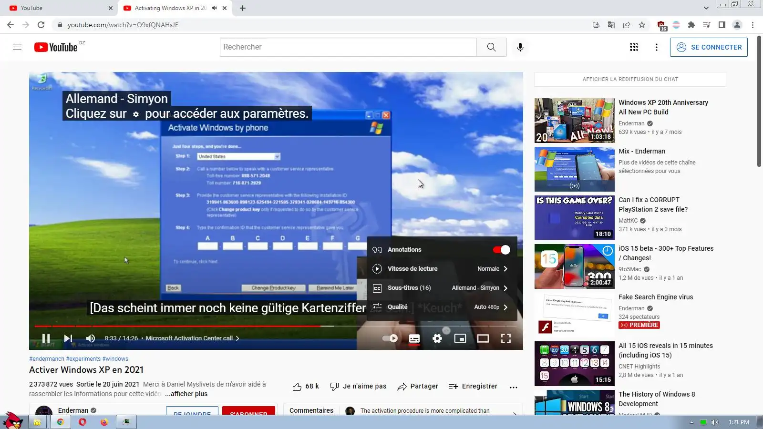This screenshot has width=763, height=429.
Task: Click the thumbs-down Je n'aime pas button
Action: [x=358, y=387]
